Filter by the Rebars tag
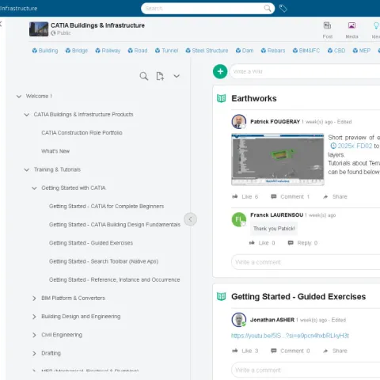 click(x=273, y=51)
